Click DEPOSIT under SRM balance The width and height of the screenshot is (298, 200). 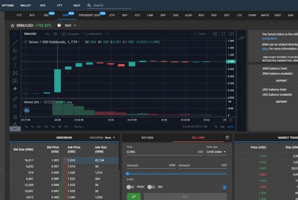[x=282, y=81]
